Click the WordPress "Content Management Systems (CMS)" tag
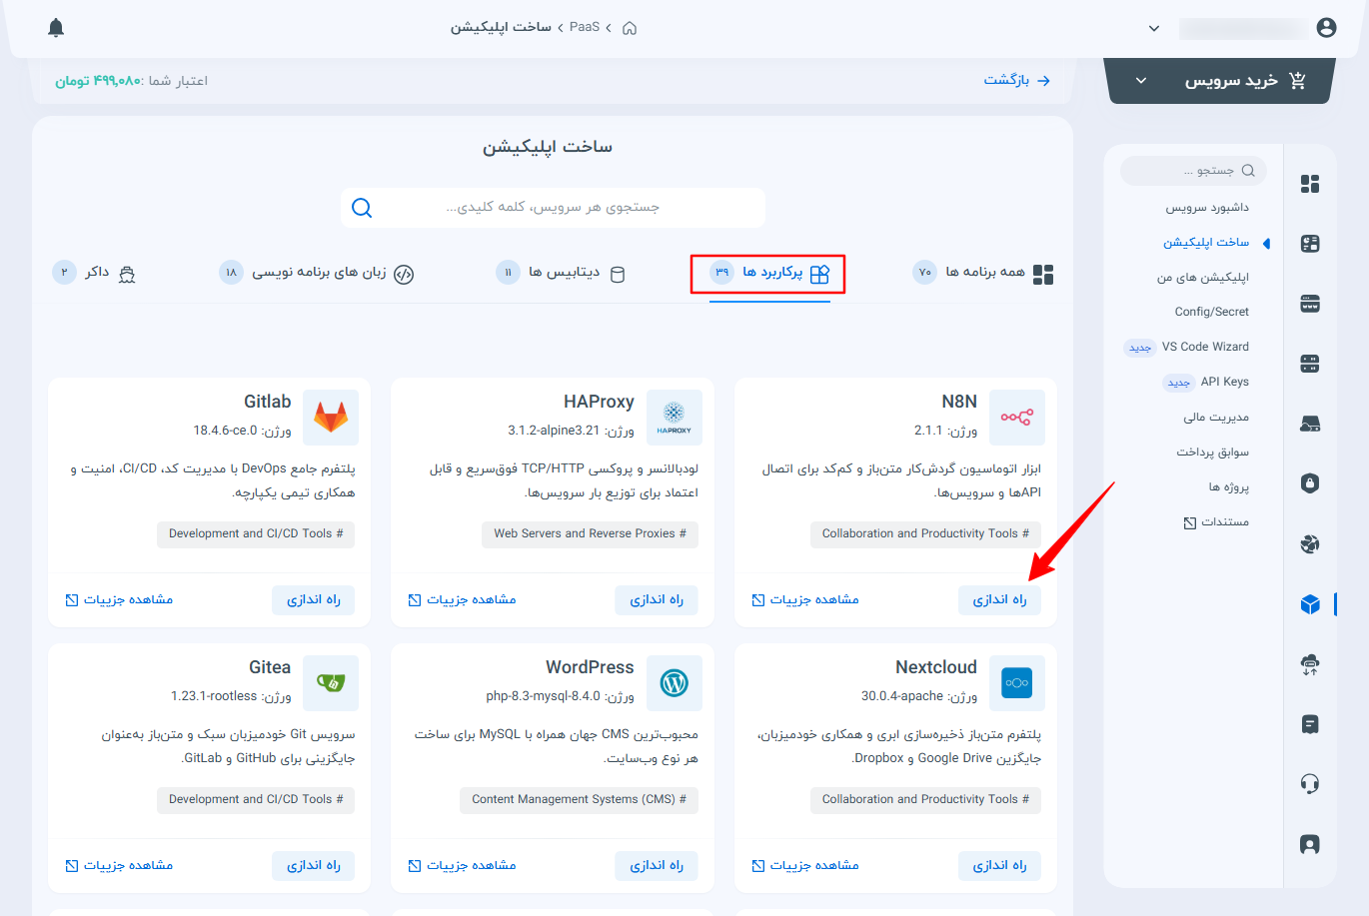This screenshot has height=916, width=1369. click(x=579, y=799)
